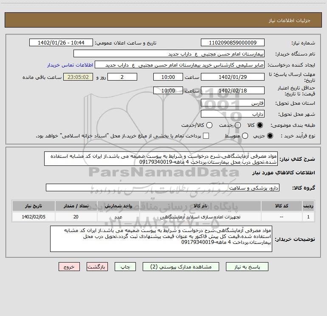Click the اطلاعات کالاهای مورد نیاز heading
Viewport: 327px width, 316px height.
coord(283,173)
